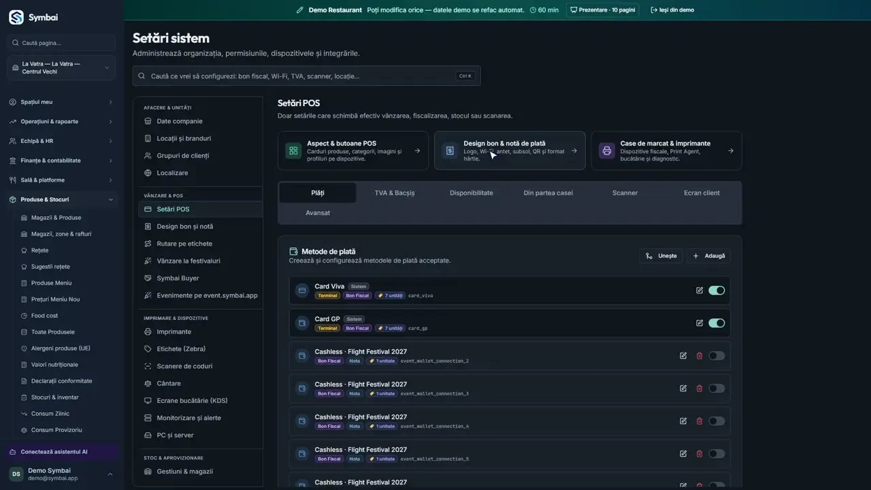
Task: Click the Imprimante printer icon in settings menu
Action: pyautogui.click(x=148, y=331)
